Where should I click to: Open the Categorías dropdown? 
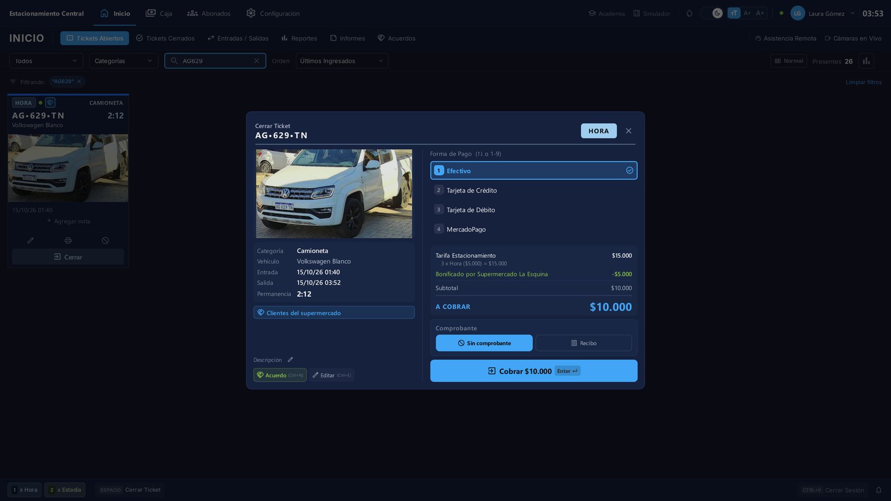click(x=124, y=61)
